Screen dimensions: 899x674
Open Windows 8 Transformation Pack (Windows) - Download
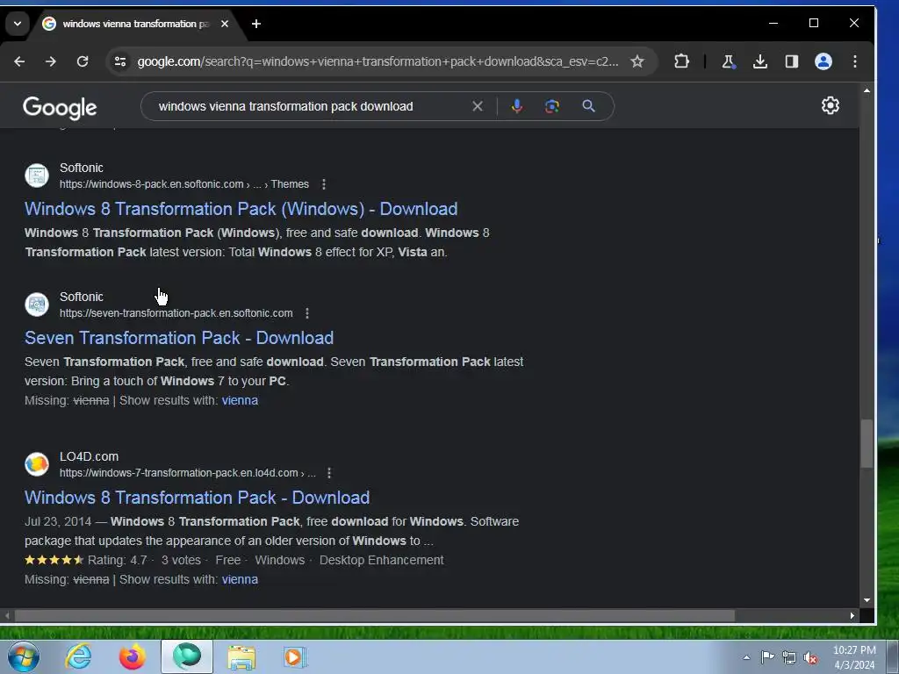241,209
